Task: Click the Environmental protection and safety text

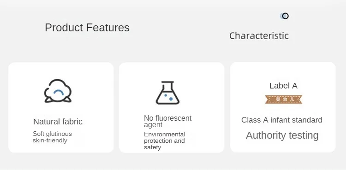Action: [x=165, y=141]
